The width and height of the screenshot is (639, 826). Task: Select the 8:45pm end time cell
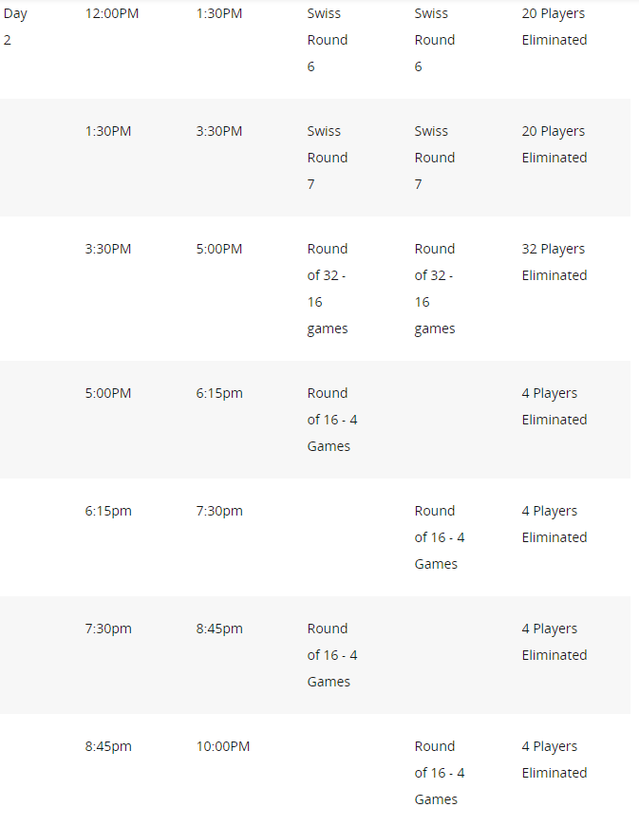pyautogui.click(x=219, y=629)
